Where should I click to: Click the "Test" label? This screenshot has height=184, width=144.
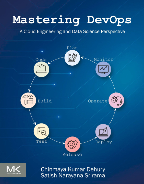(42, 141)
